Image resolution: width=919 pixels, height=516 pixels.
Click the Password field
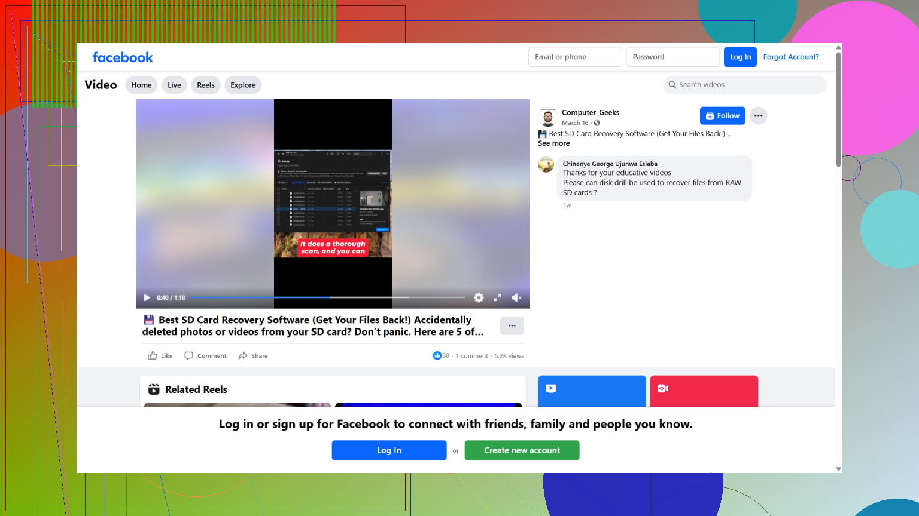pos(672,57)
